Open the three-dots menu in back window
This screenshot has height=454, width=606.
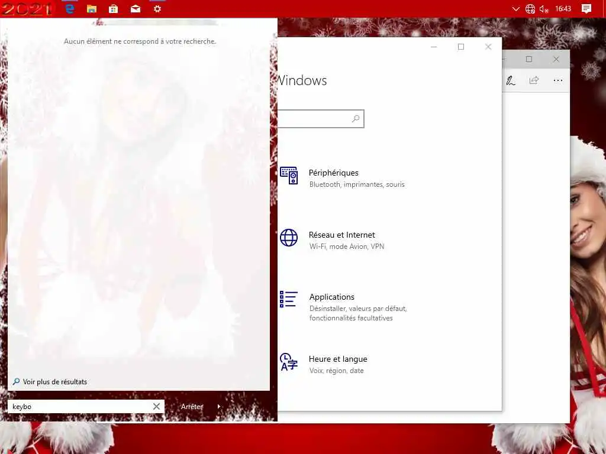click(557, 80)
